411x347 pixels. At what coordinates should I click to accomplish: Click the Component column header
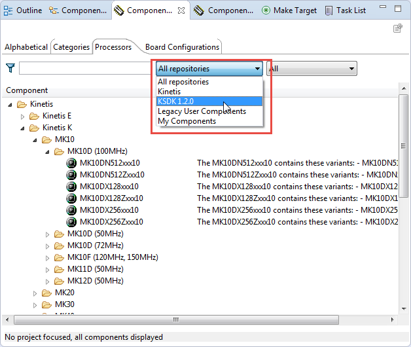[27, 90]
